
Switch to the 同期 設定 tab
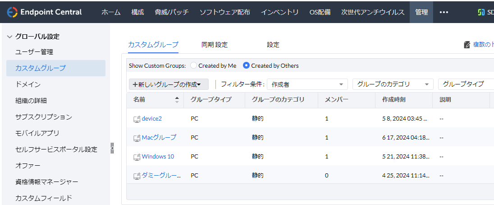[x=215, y=45]
